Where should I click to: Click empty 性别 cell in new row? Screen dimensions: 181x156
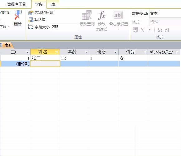pyautogui.click(x=133, y=64)
